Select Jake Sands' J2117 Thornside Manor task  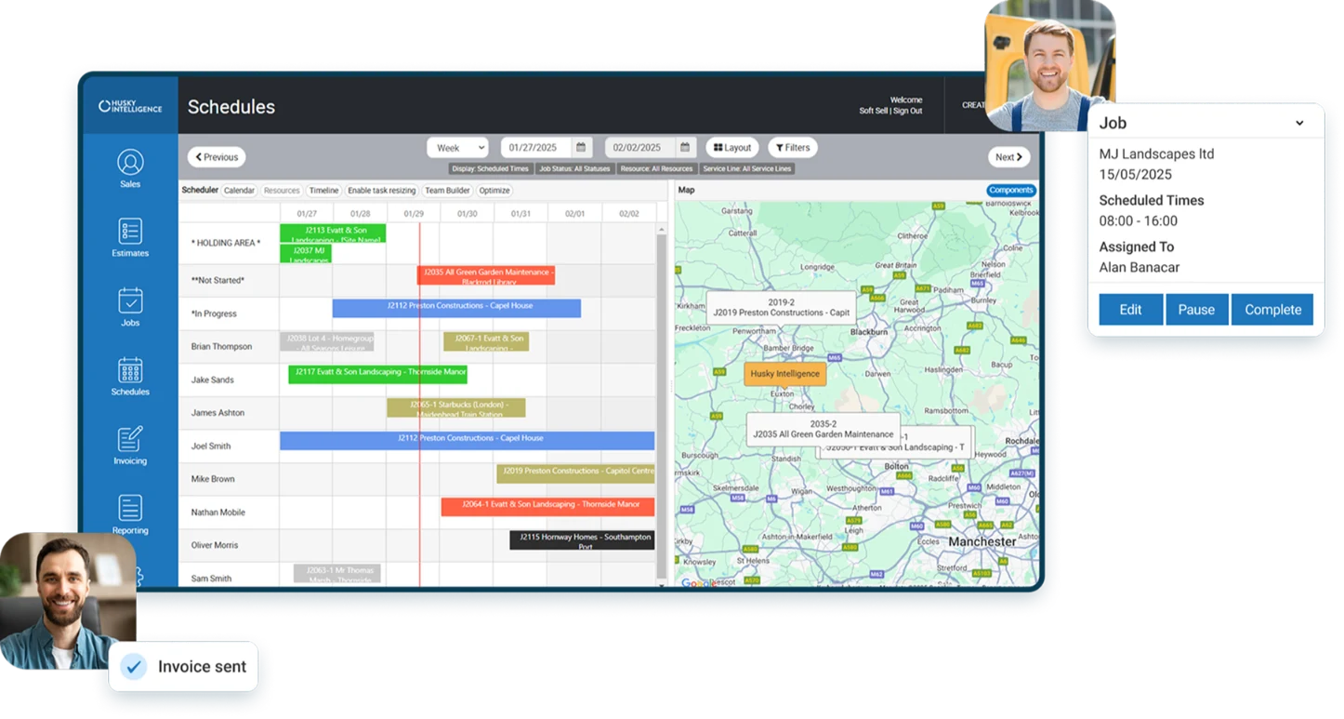(377, 374)
